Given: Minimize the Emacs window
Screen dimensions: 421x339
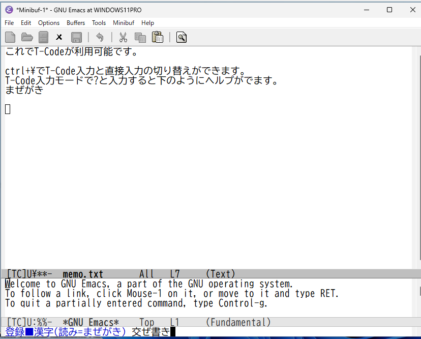Looking at the screenshot, I should (x=367, y=10).
